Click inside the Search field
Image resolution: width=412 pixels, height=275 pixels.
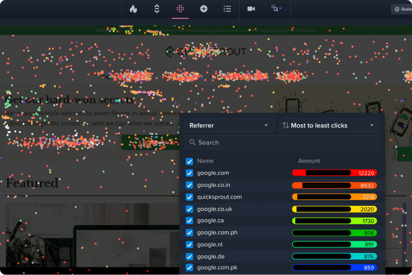click(x=282, y=142)
